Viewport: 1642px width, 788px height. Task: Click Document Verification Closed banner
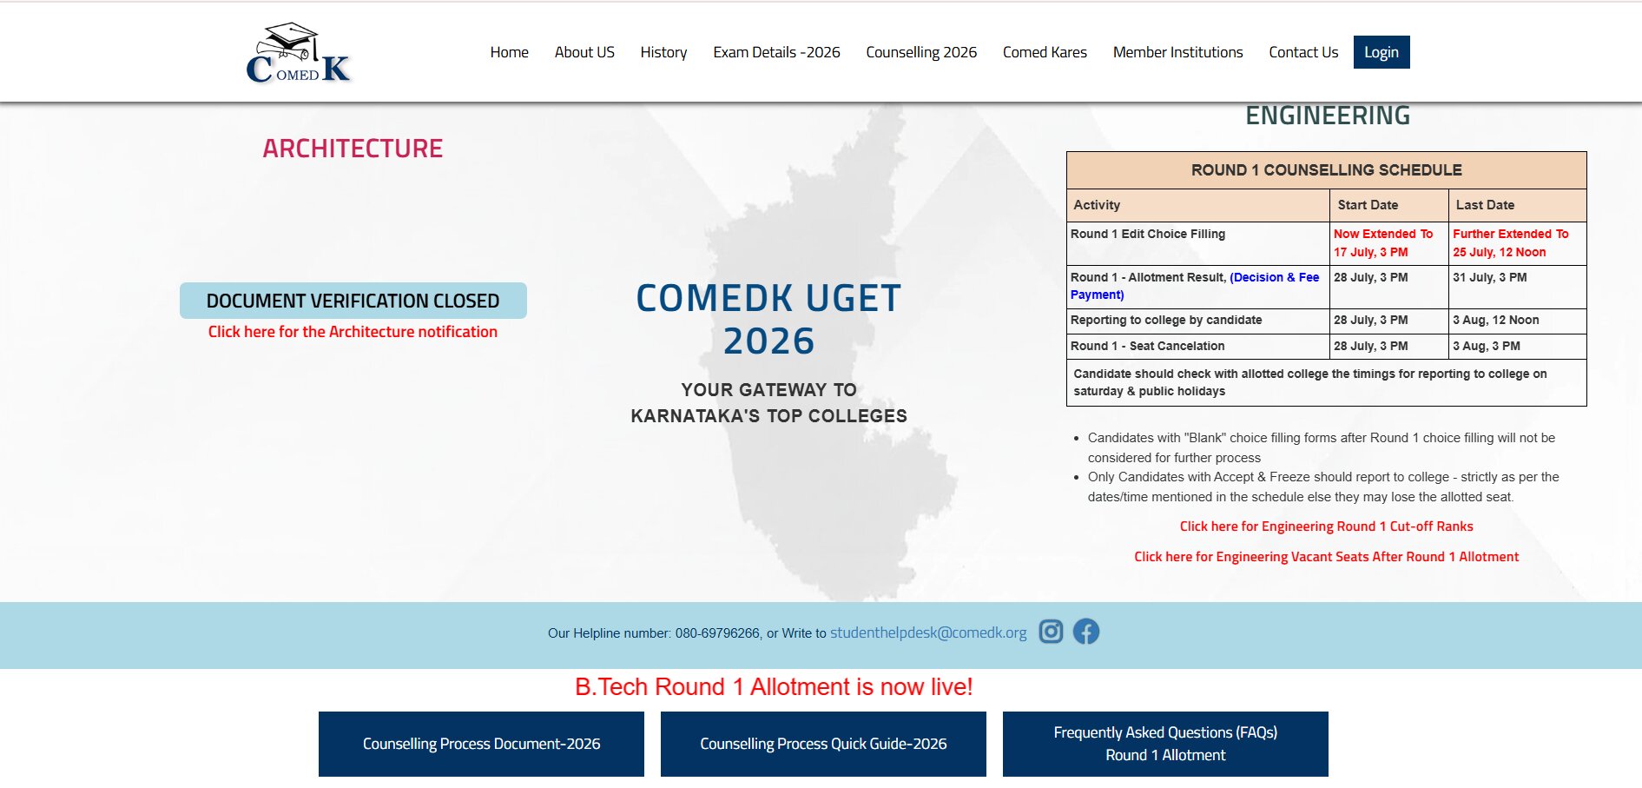[353, 301]
